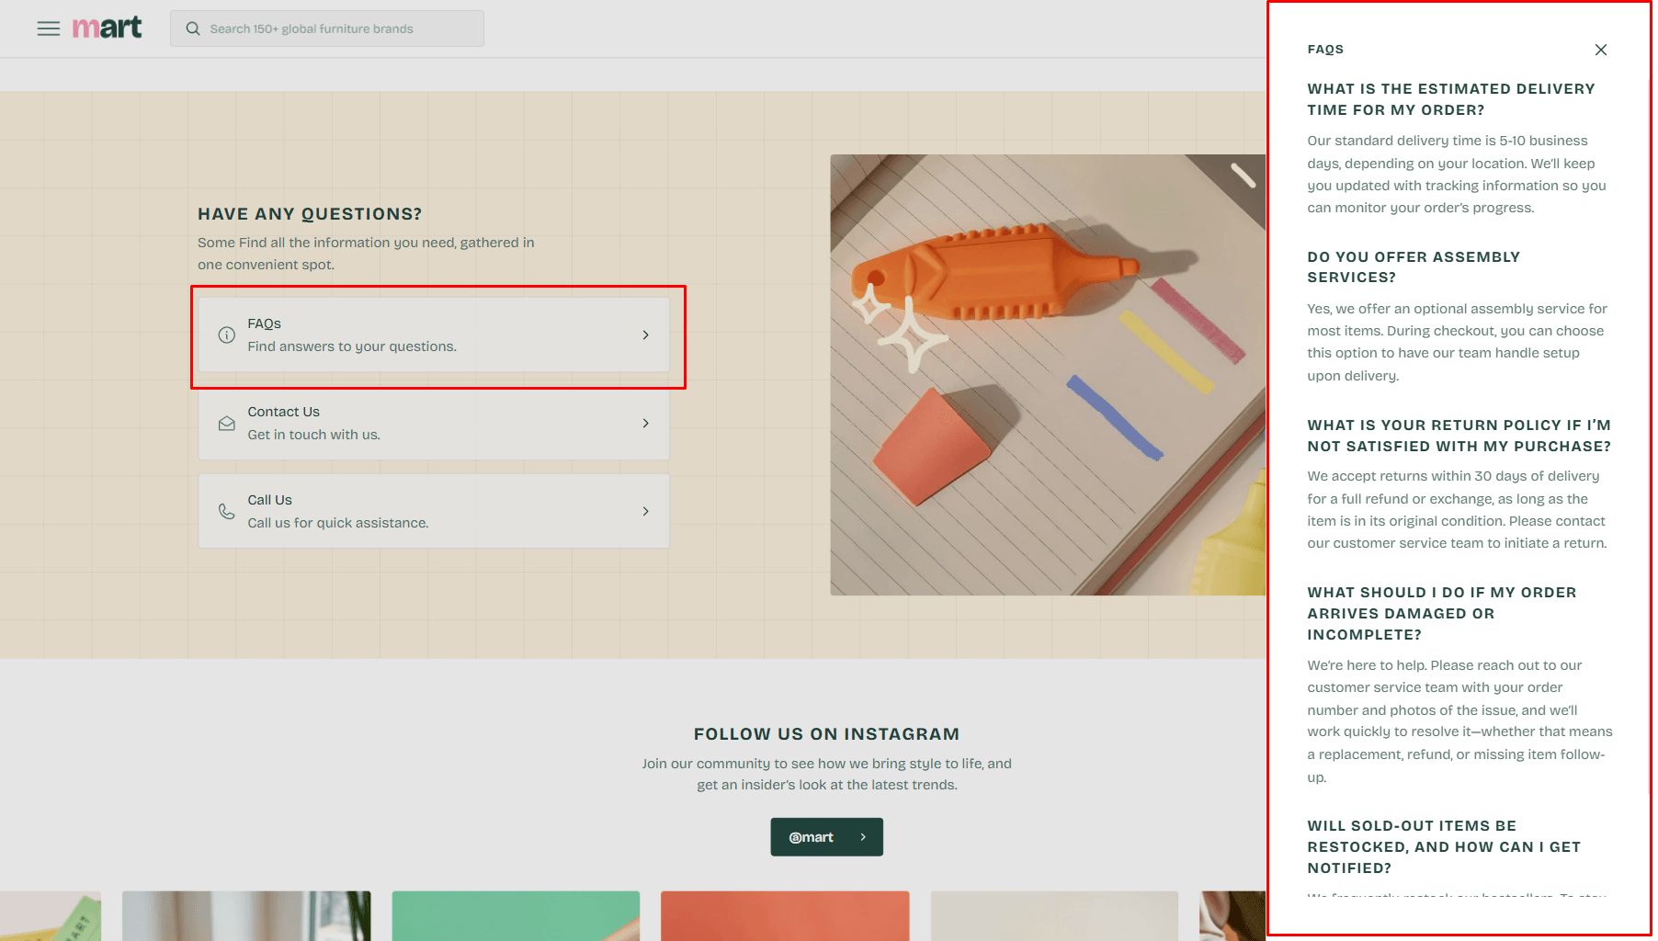Select the assembly services question heading
The width and height of the screenshot is (1658, 941).
[1414, 267]
